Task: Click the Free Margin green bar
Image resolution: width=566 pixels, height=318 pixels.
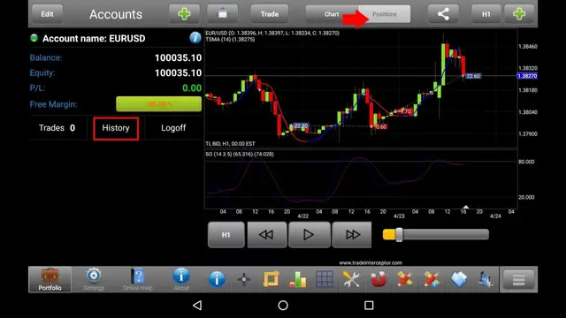Action: (159, 104)
